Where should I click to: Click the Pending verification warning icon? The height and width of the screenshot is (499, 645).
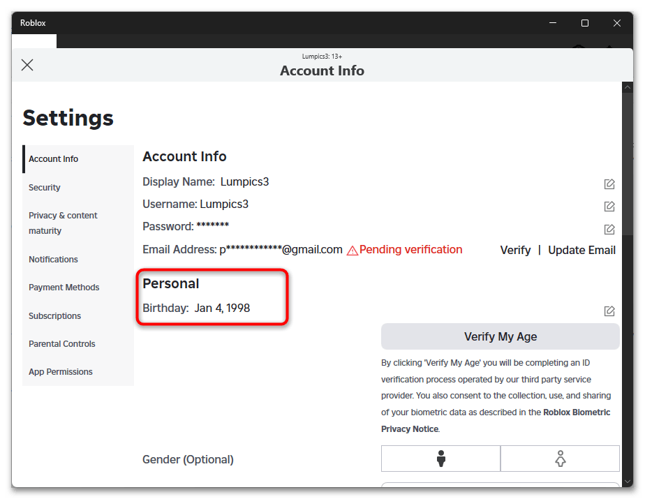tap(352, 250)
